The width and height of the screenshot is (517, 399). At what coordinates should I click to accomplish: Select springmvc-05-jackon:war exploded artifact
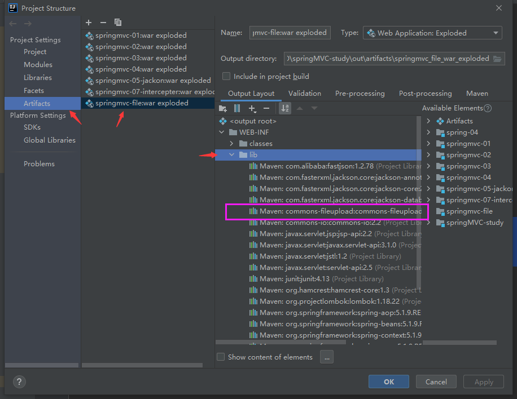click(x=148, y=81)
